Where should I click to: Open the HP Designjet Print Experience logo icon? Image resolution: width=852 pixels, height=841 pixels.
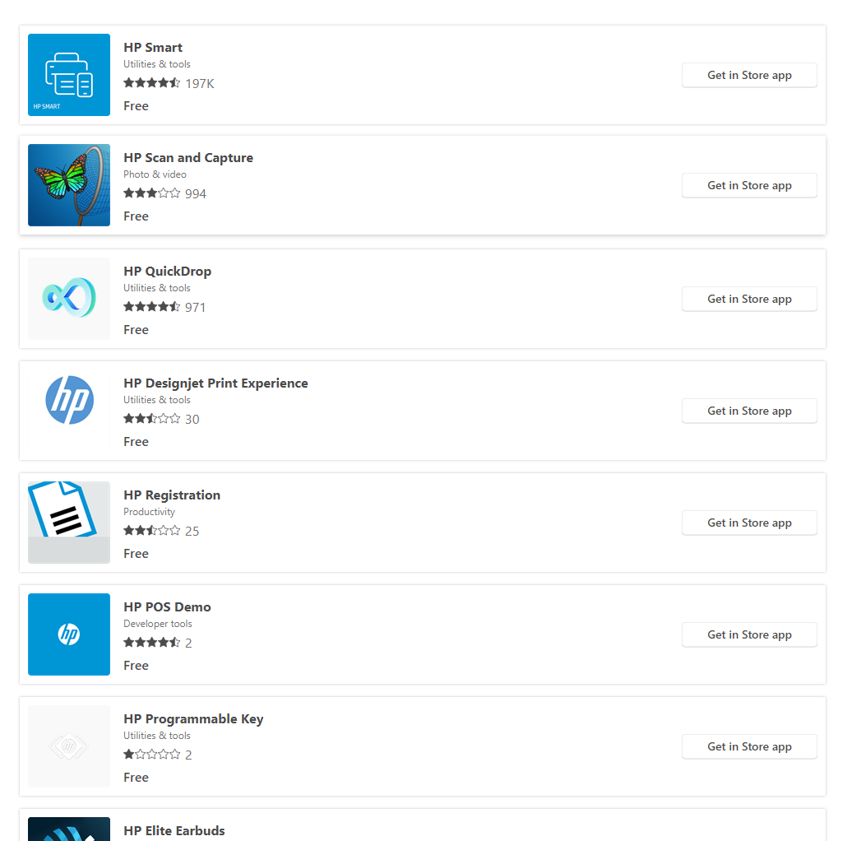point(69,411)
